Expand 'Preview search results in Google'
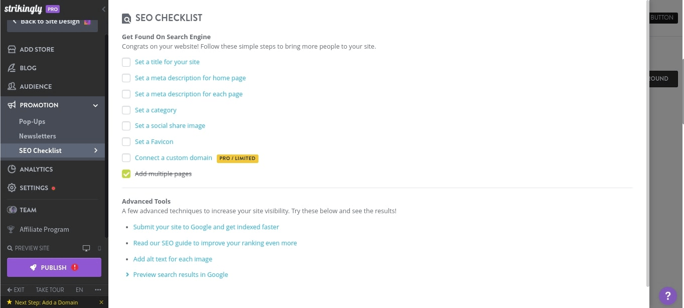Image resolution: width=684 pixels, height=308 pixels. (180, 274)
